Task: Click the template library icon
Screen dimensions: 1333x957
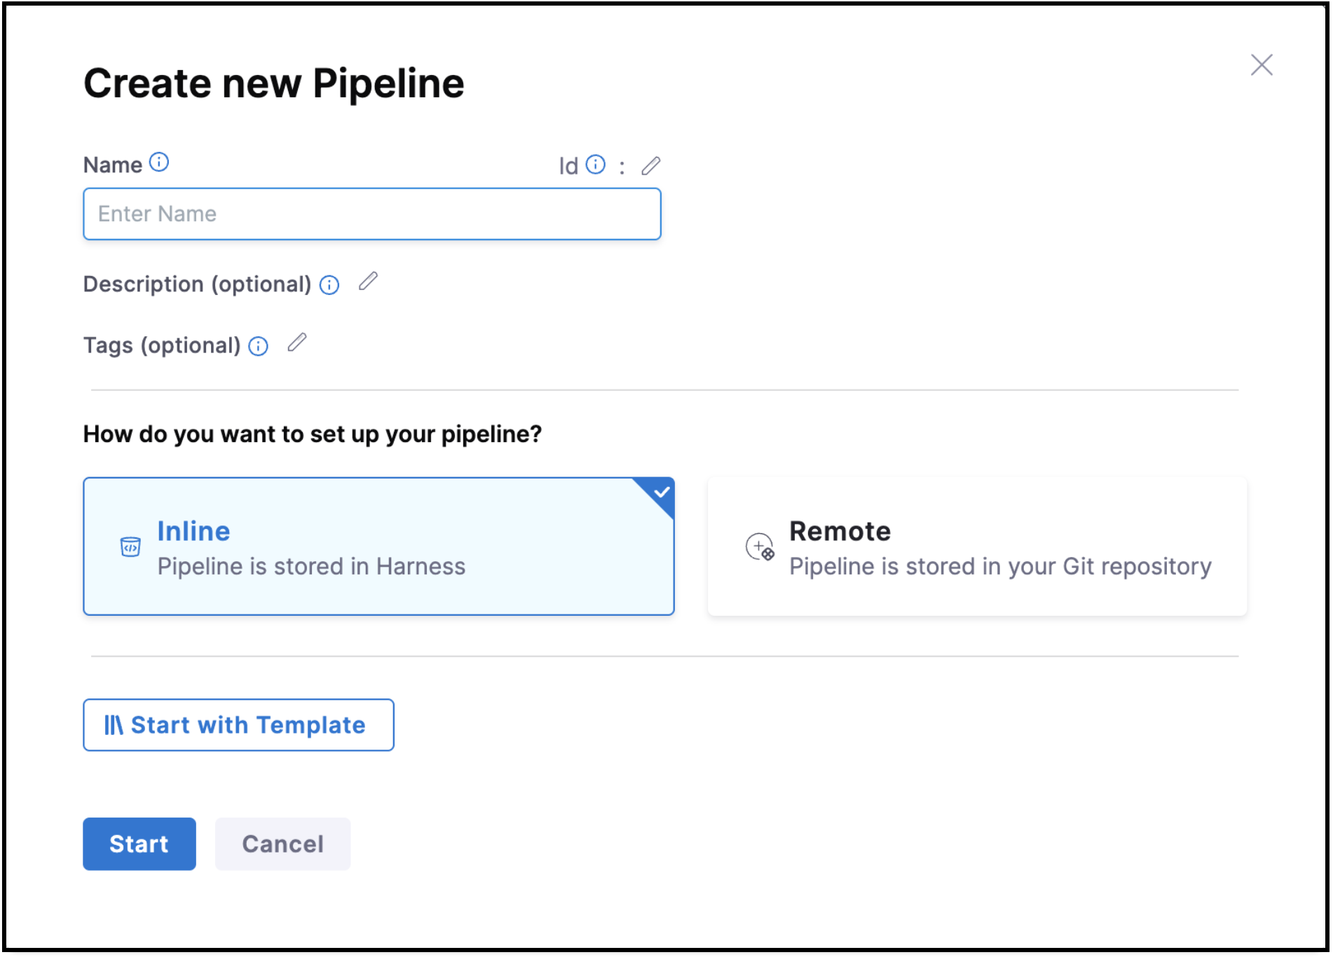Action: pyautogui.click(x=114, y=725)
